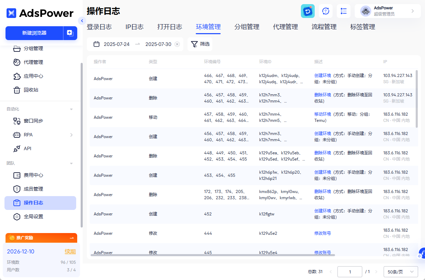Click the calendar icon in date range
Screen dimensions: 425x280
(x=97, y=44)
